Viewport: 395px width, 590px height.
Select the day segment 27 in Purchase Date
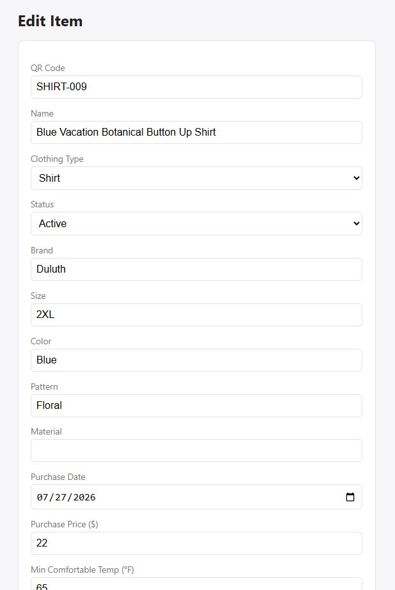tap(61, 497)
